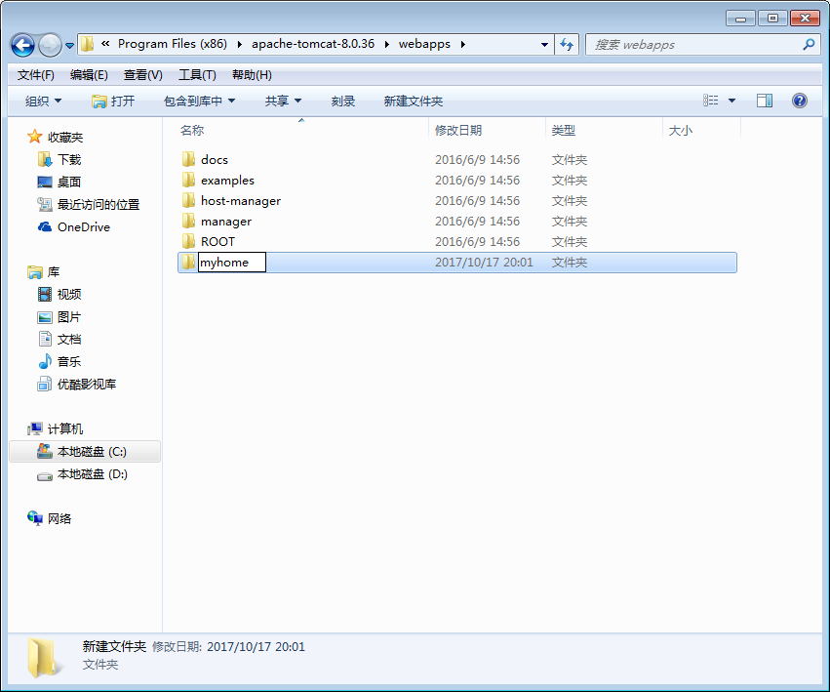The height and width of the screenshot is (692, 830).
Task: Click 新建文件夹 toolbar button
Action: [414, 101]
